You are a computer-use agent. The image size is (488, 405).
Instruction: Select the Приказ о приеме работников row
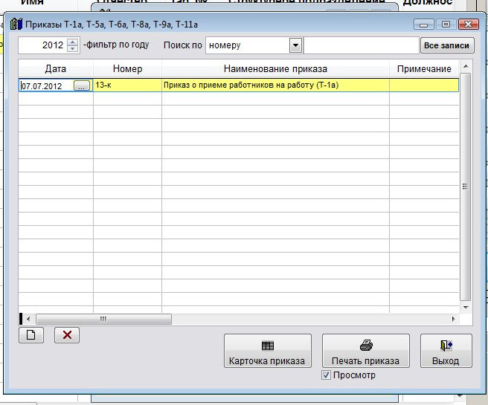point(238,85)
